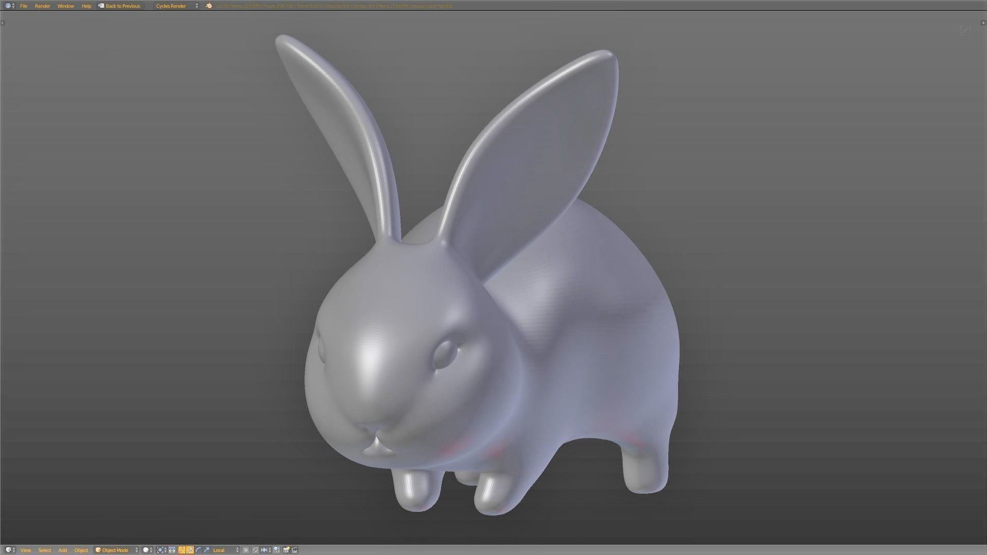Click the OpenGL render image camera icon
987x555 pixels.
[286, 550]
